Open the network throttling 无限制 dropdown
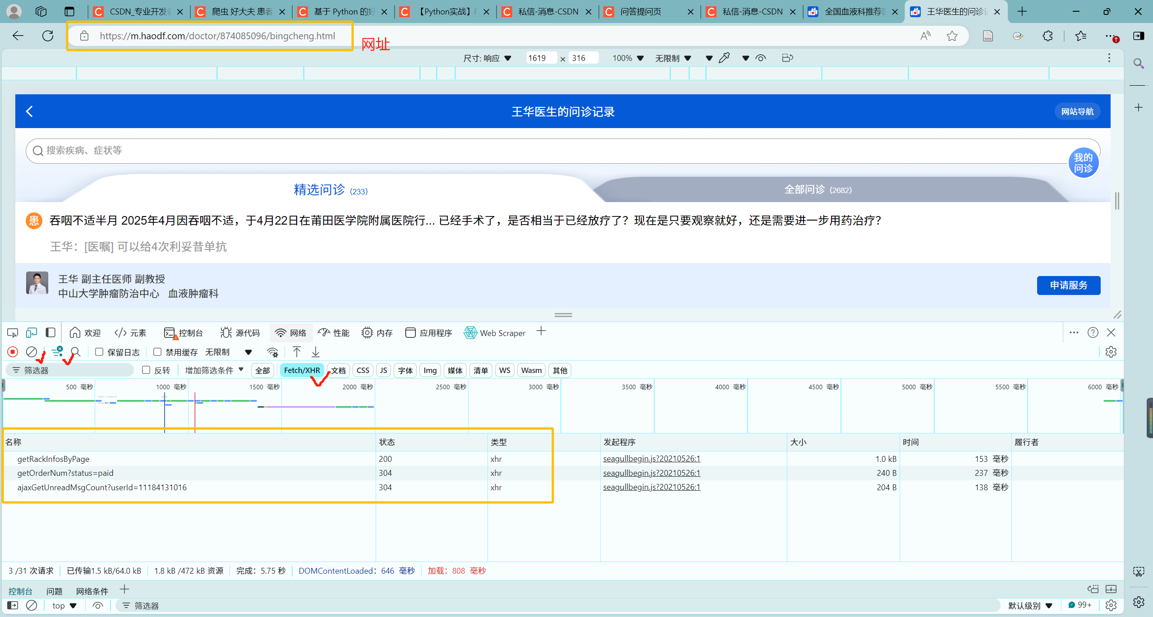Image resolution: width=1153 pixels, height=617 pixels. (x=229, y=352)
